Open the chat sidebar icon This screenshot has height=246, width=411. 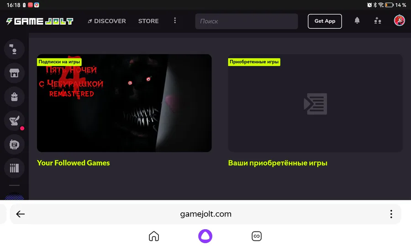point(14,49)
